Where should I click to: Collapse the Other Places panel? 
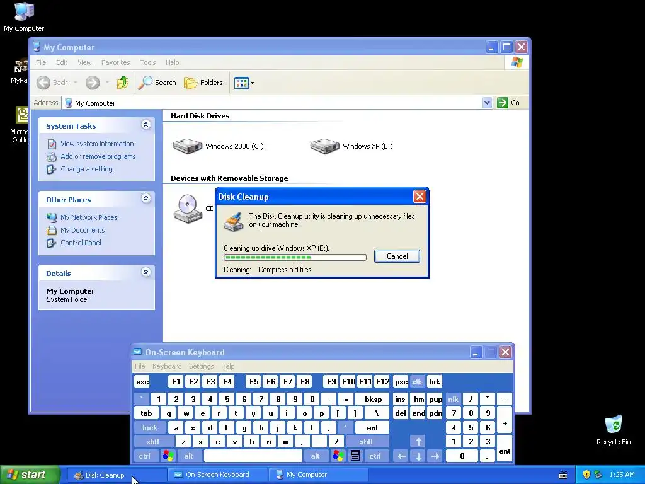coord(146,199)
